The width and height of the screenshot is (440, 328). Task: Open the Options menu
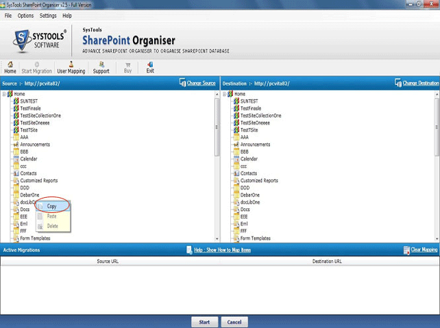coord(25,16)
